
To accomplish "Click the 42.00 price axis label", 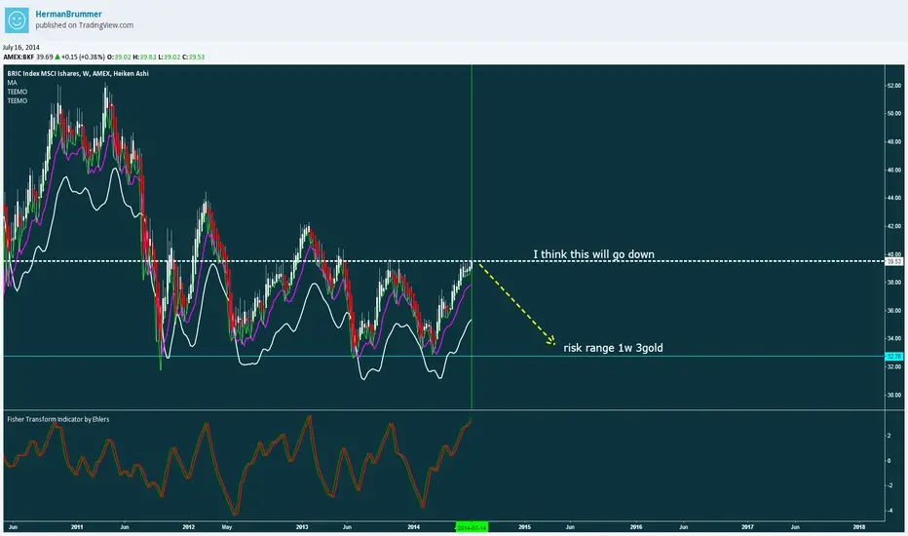I will (893, 226).
